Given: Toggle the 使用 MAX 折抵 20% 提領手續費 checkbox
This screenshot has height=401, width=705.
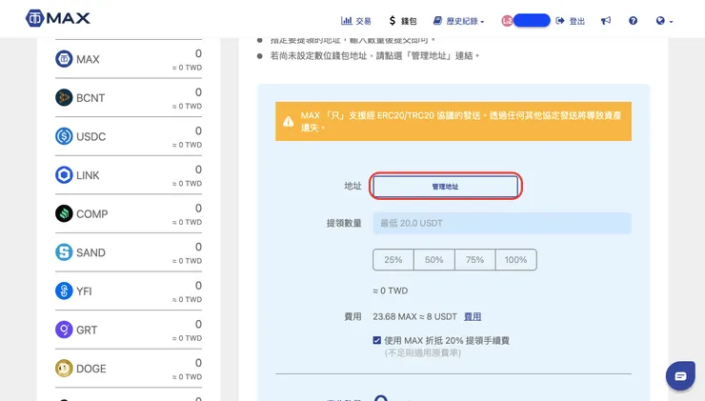Looking at the screenshot, I should tap(376, 340).
